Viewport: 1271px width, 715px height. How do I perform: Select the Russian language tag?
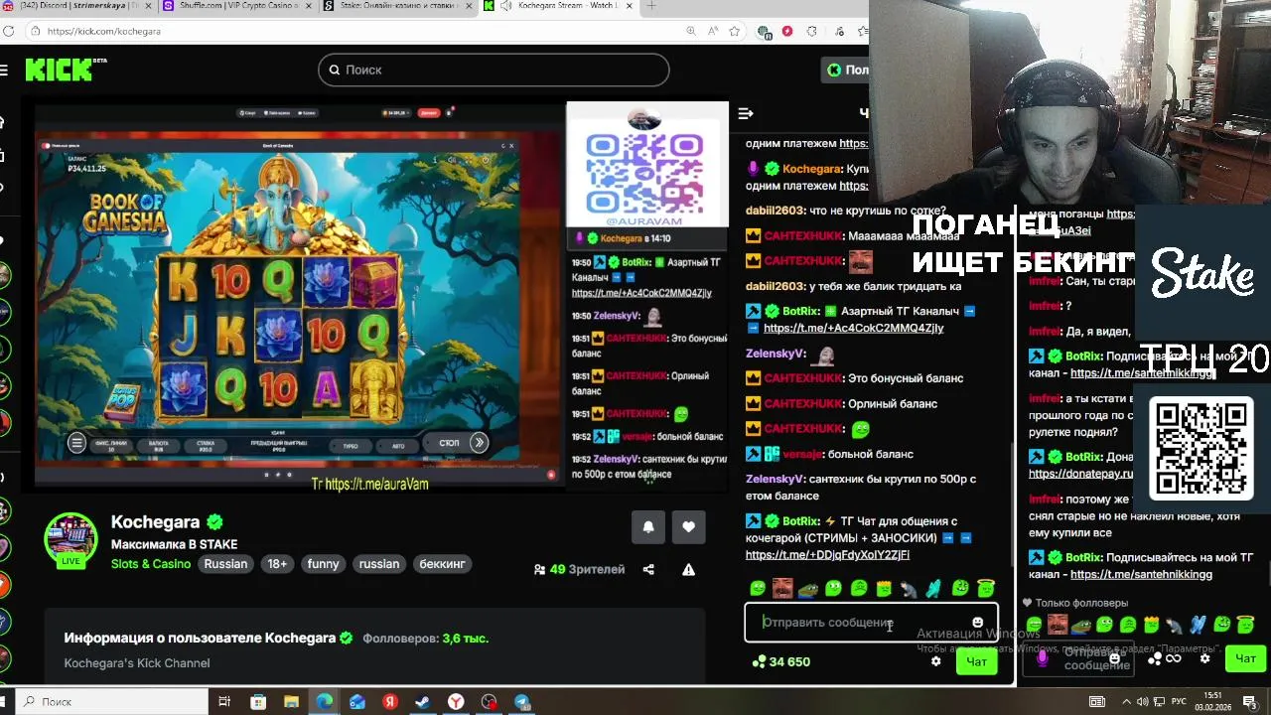click(x=225, y=564)
